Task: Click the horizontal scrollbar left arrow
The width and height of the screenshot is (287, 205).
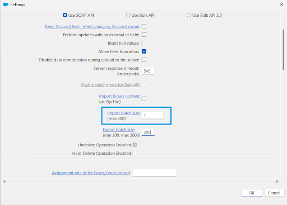Action: pos(4,182)
